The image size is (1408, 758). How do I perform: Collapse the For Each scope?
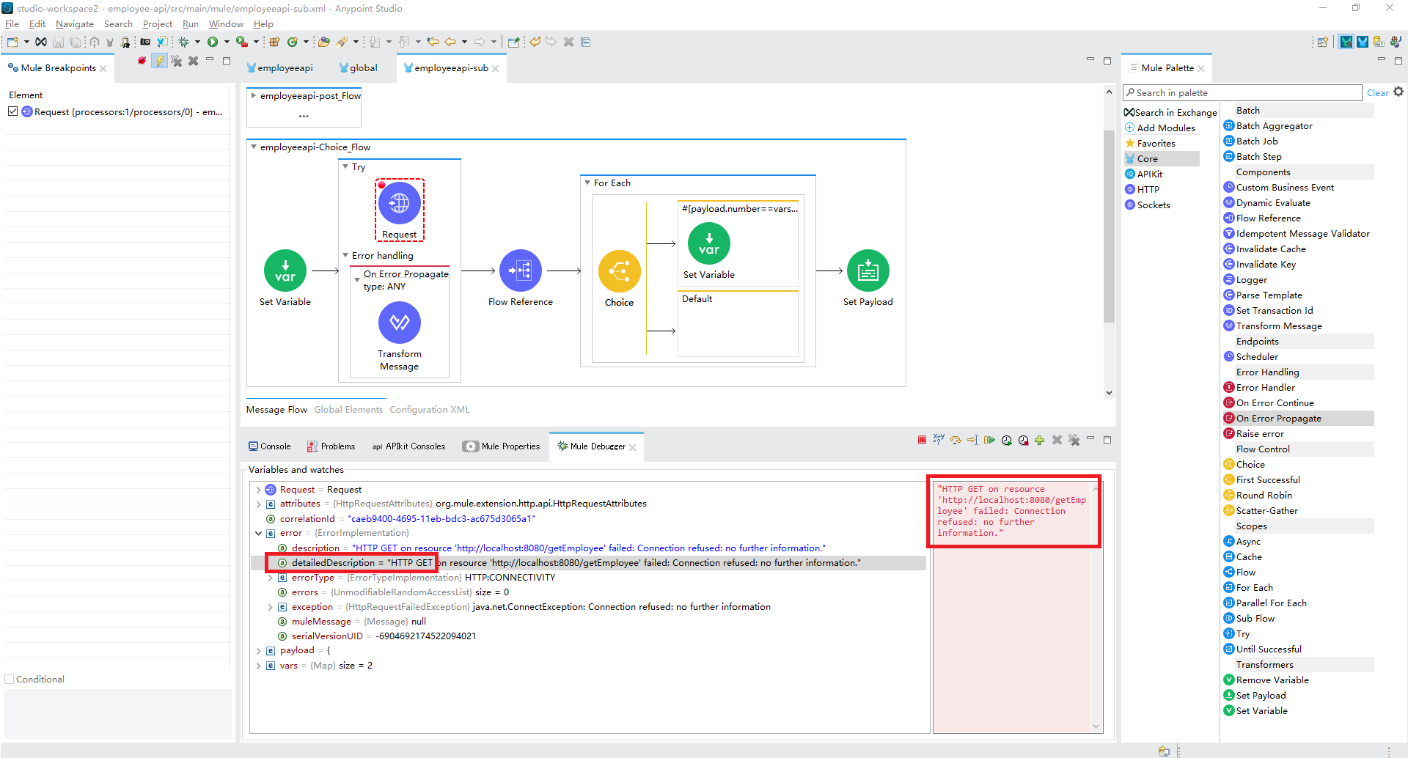pos(587,183)
